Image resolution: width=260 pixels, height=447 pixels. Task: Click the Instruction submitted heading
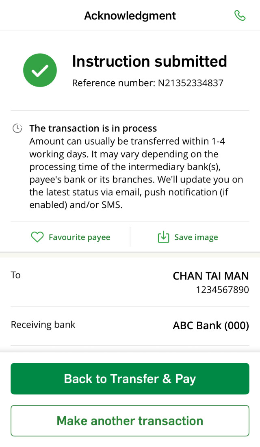[149, 61]
